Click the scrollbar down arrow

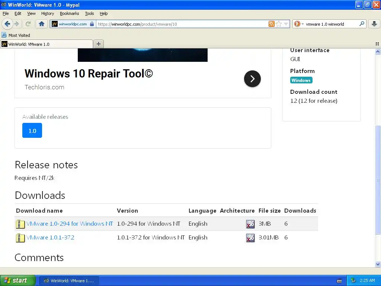pyautogui.click(x=378, y=264)
